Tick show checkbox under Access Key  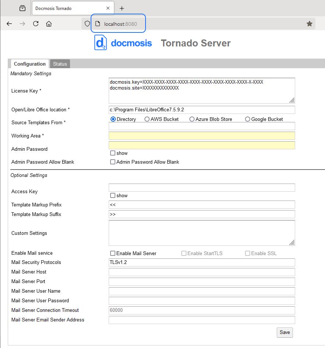113,195
